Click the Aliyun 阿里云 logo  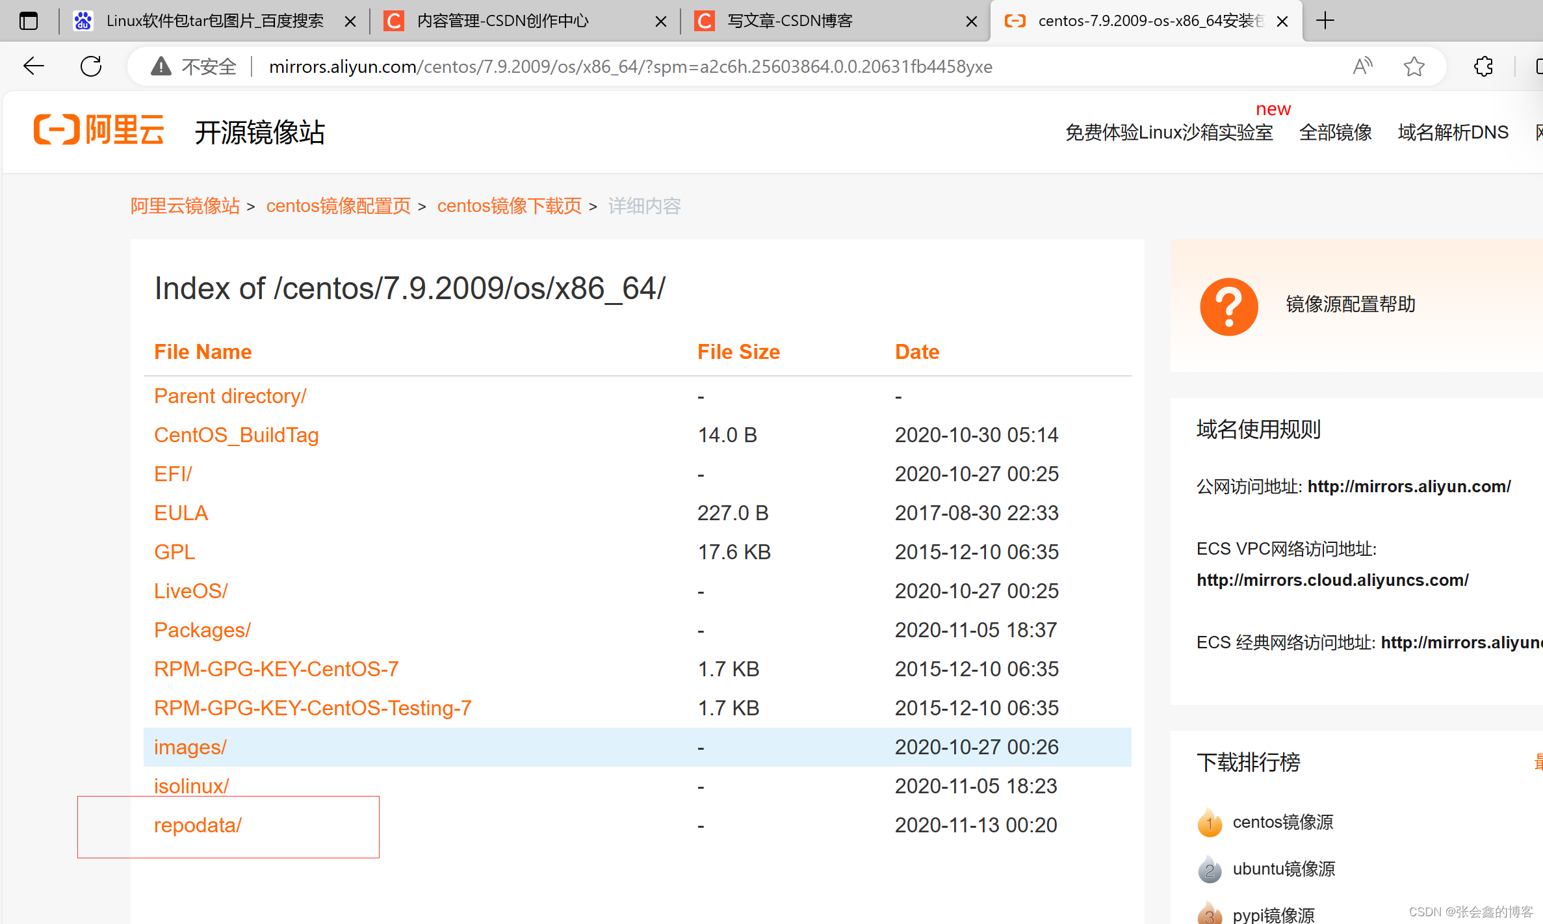[99, 129]
